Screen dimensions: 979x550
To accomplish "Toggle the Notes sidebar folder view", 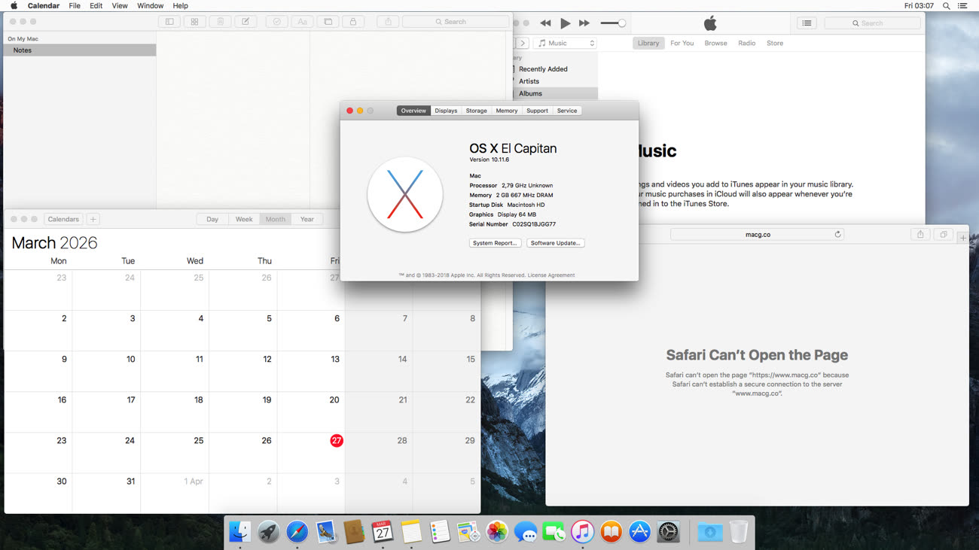I will (x=169, y=22).
